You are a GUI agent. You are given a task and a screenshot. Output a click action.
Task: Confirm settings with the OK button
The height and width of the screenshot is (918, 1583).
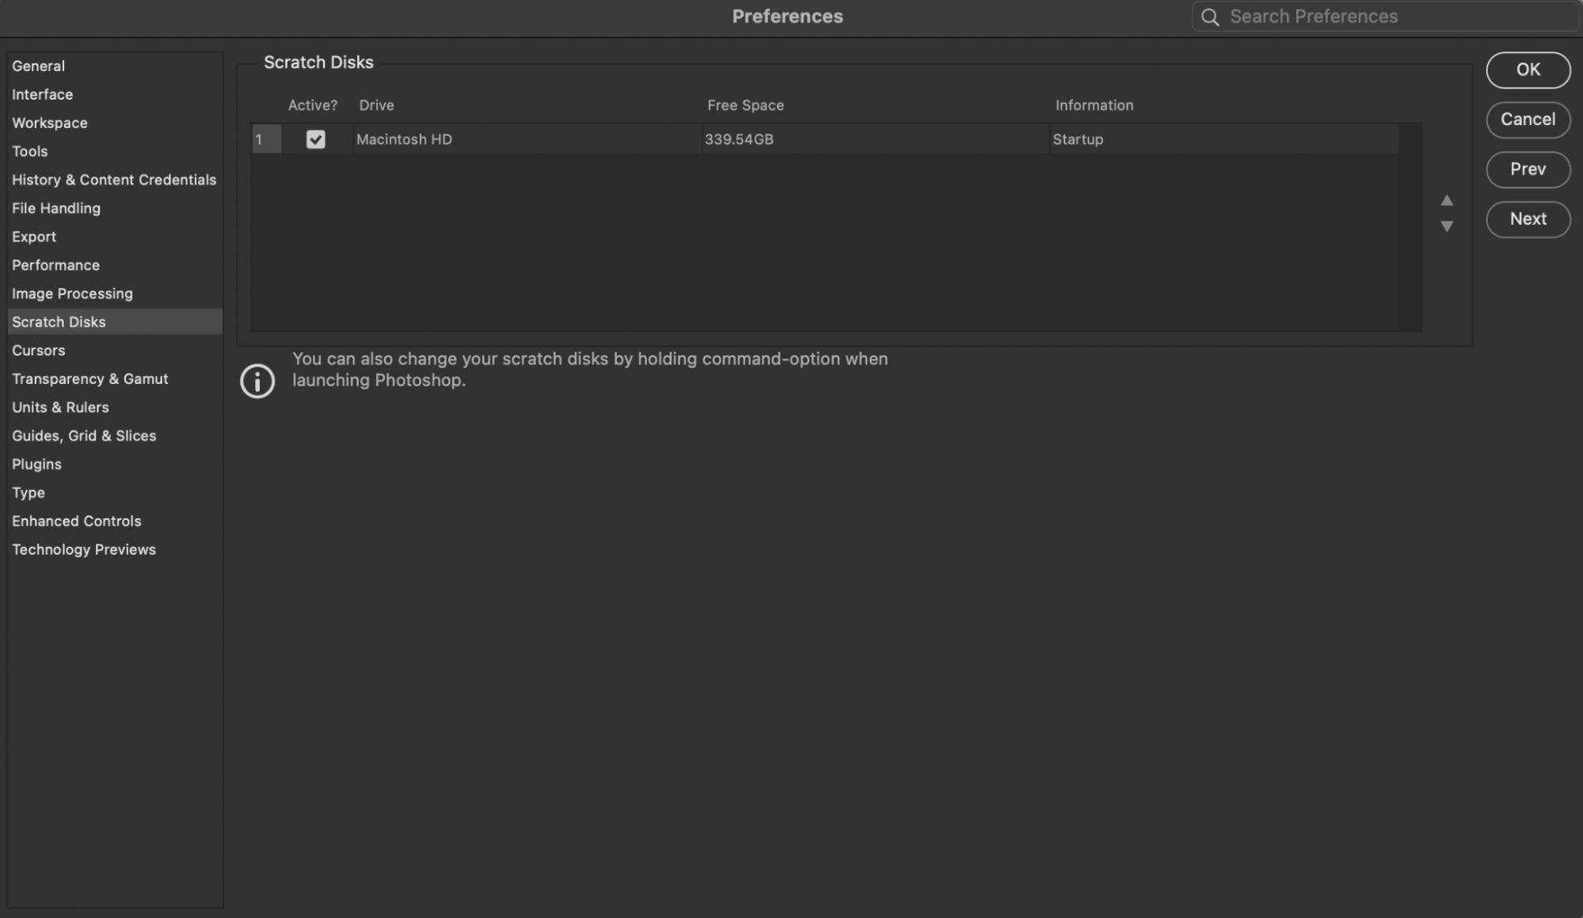point(1527,70)
